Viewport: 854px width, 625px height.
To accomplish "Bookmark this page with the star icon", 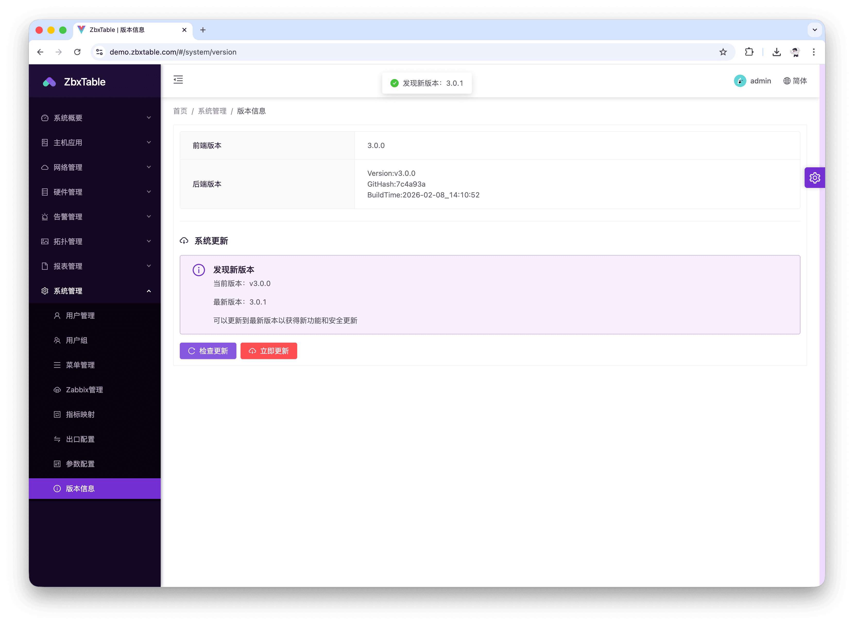I will tap(723, 52).
